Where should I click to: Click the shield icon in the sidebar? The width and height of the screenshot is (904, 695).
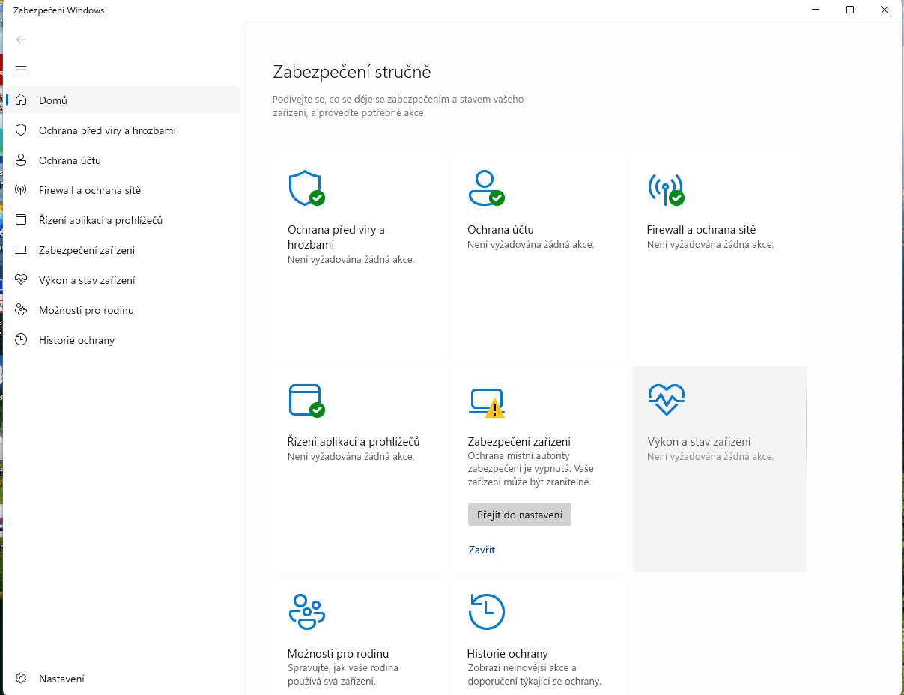tap(21, 130)
